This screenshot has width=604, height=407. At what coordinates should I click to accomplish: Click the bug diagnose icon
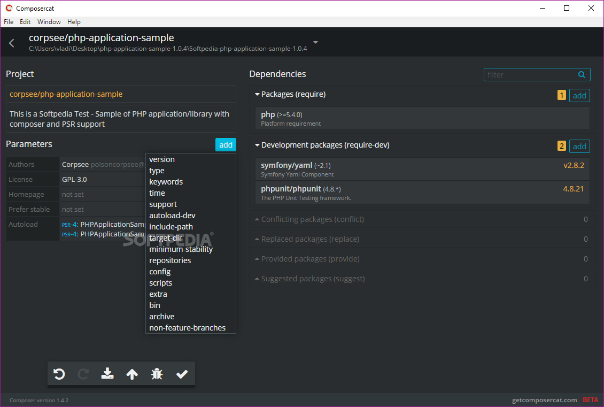(157, 374)
